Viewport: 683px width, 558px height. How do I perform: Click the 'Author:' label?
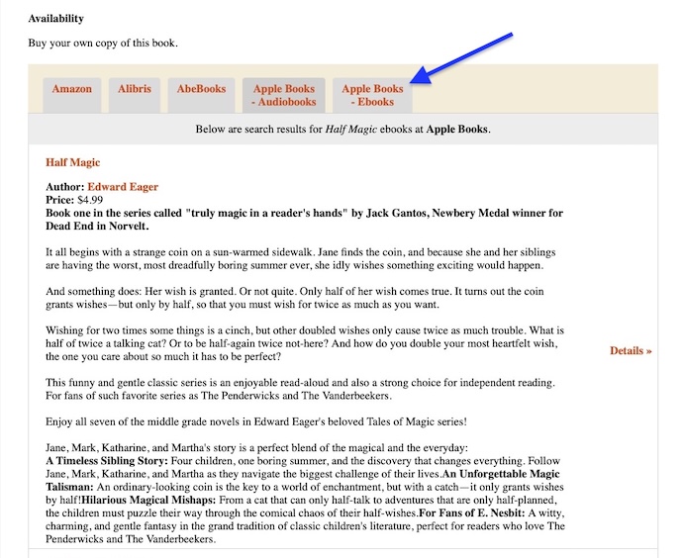click(x=65, y=187)
